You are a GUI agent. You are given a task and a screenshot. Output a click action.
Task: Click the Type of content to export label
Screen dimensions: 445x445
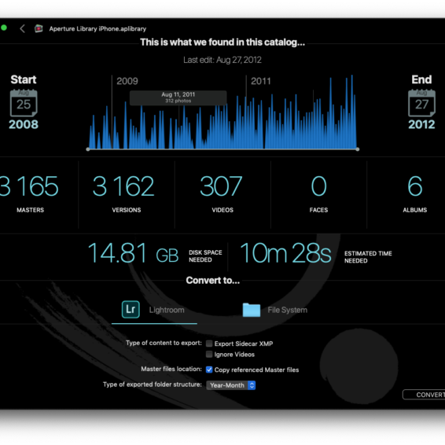pyautogui.click(x=164, y=343)
